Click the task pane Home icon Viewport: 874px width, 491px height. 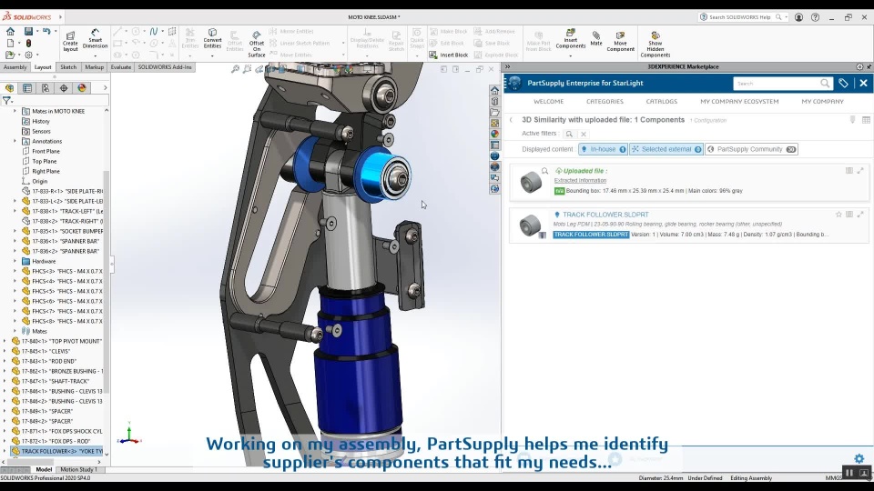click(494, 91)
